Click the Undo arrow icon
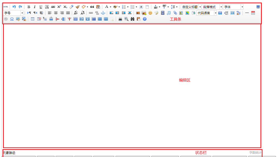 point(14,7)
